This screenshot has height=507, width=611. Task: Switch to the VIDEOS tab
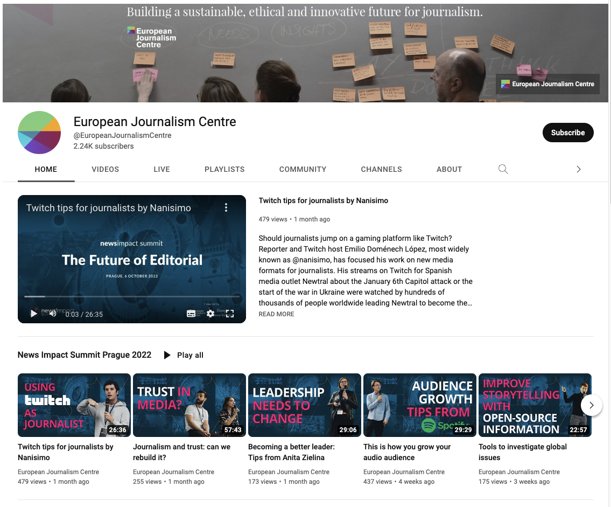pos(105,169)
